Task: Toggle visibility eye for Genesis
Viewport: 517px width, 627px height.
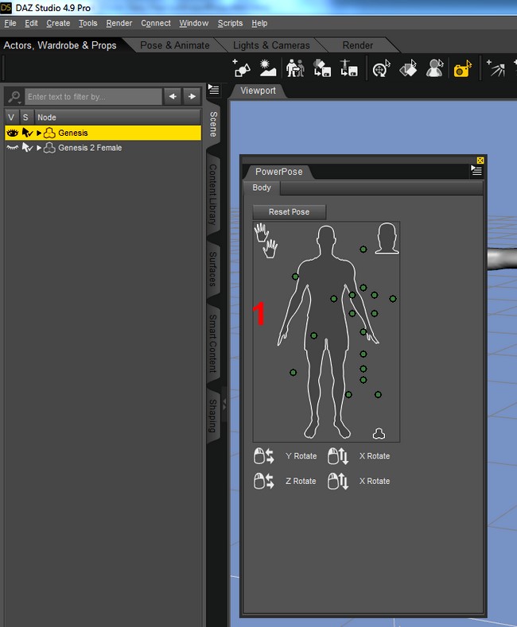Action: coord(13,133)
